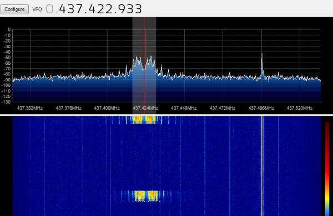Viewport: 333px width, 216px height.
Task: Click the 437.448MHz frequency axis label
Action: 184,108
